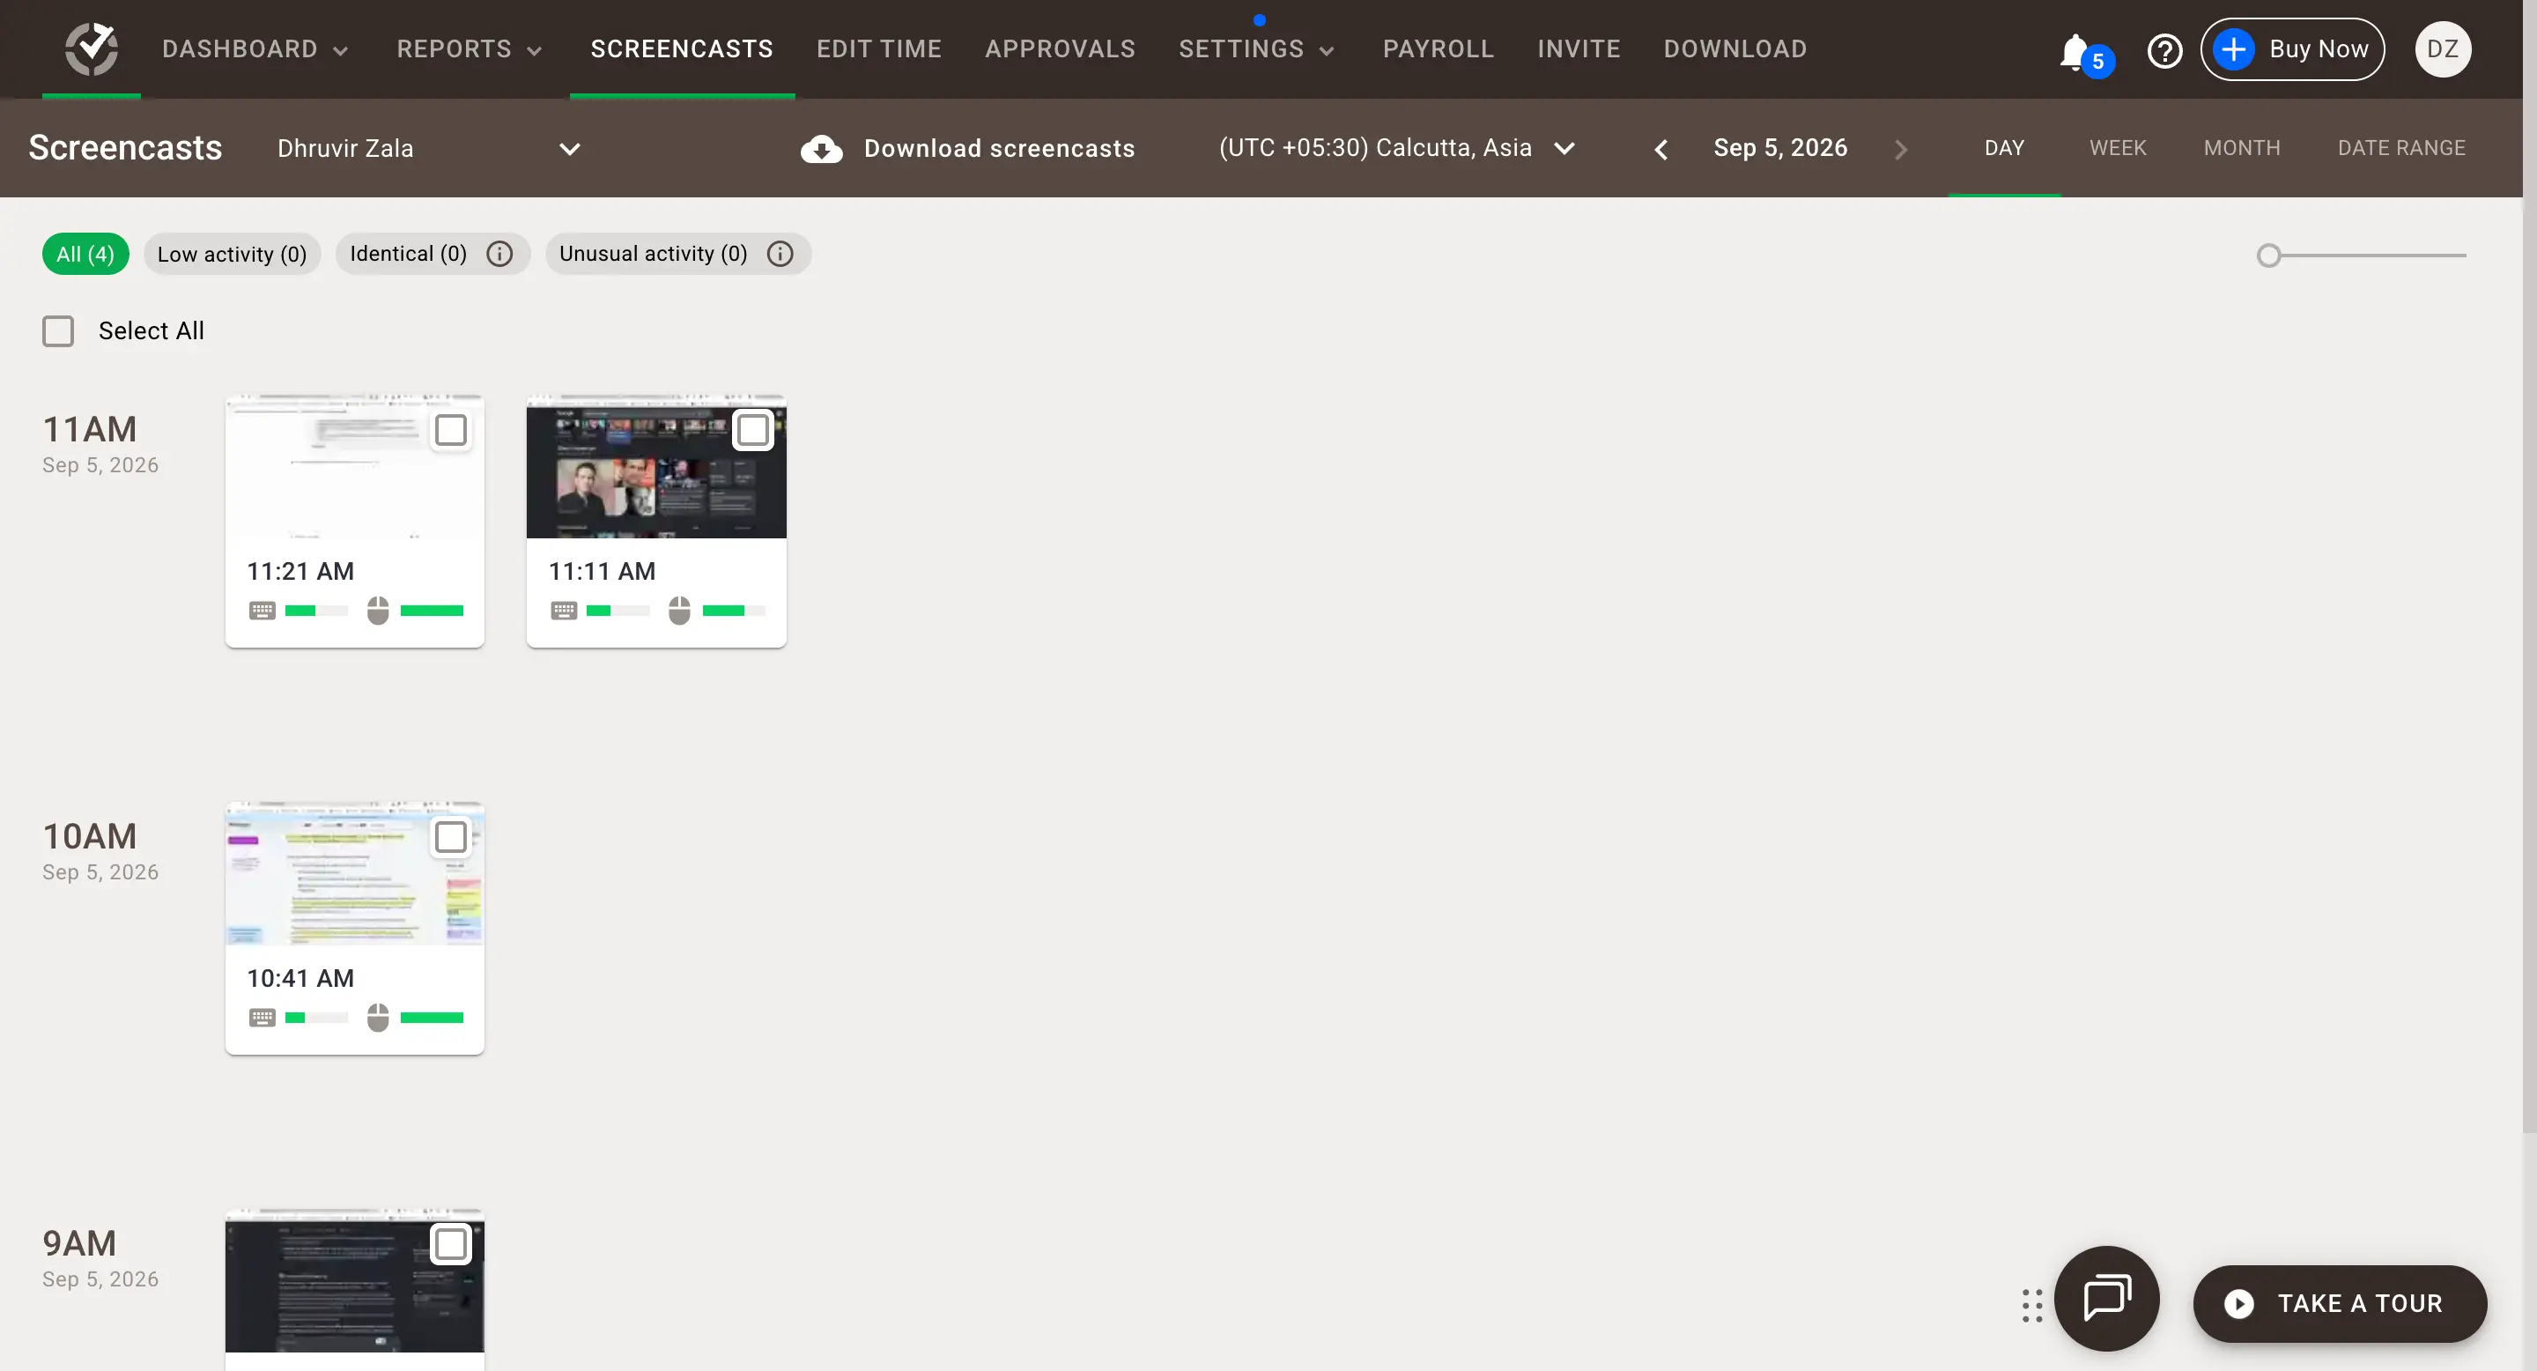The height and width of the screenshot is (1371, 2537).
Task: Switch to the Month view
Action: pyautogui.click(x=2242, y=149)
